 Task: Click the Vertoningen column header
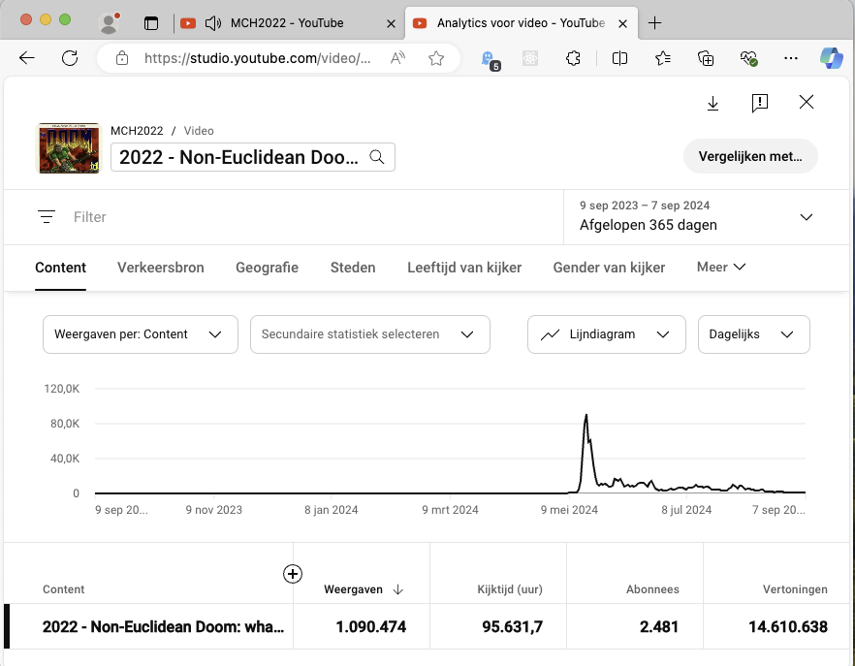(x=795, y=589)
